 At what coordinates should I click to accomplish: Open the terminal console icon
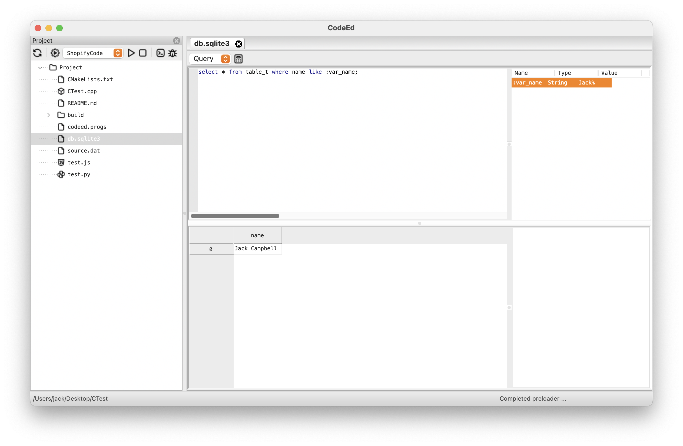tap(160, 53)
